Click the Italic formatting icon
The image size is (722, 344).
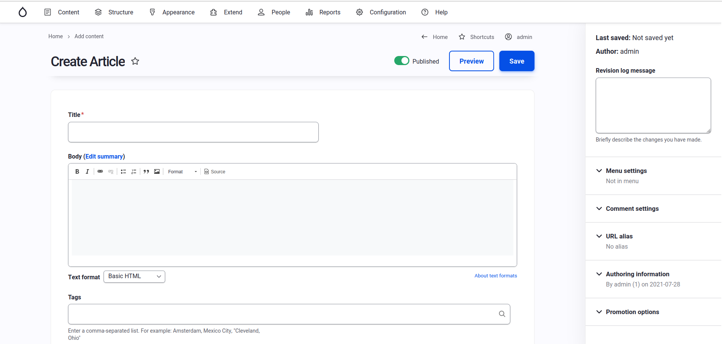click(x=87, y=171)
